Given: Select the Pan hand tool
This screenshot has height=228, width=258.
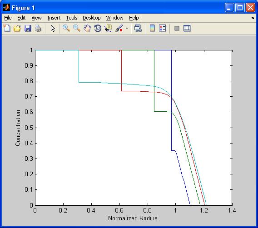Looking at the screenshot, I should tap(87, 28).
